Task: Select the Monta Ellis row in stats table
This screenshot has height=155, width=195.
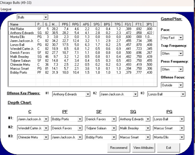Action: [81, 37]
